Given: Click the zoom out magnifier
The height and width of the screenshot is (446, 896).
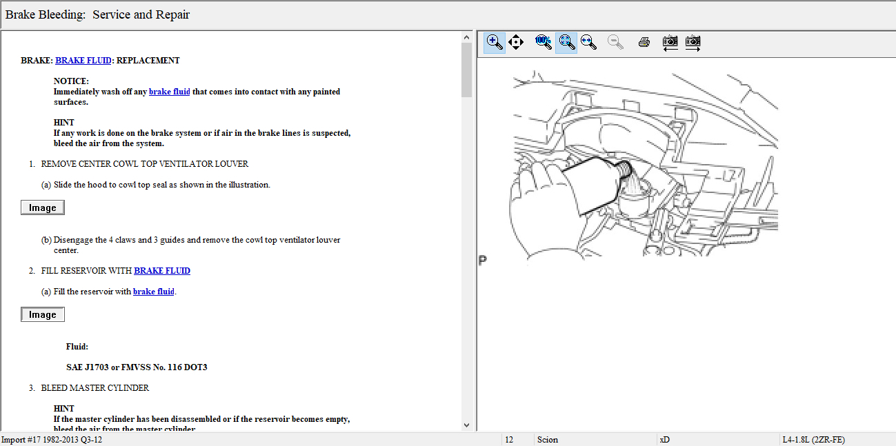Looking at the screenshot, I should tap(615, 42).
